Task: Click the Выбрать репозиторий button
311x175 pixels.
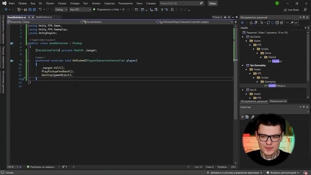Action: [x=283, y=173]
